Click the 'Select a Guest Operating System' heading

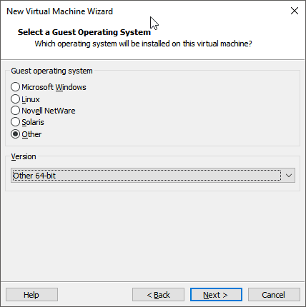tap(84, 32)
